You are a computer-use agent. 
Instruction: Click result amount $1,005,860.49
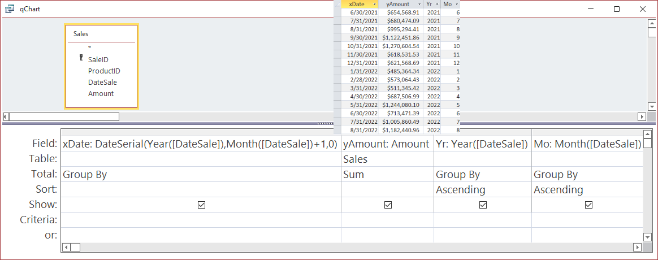(x=401, y=121)
